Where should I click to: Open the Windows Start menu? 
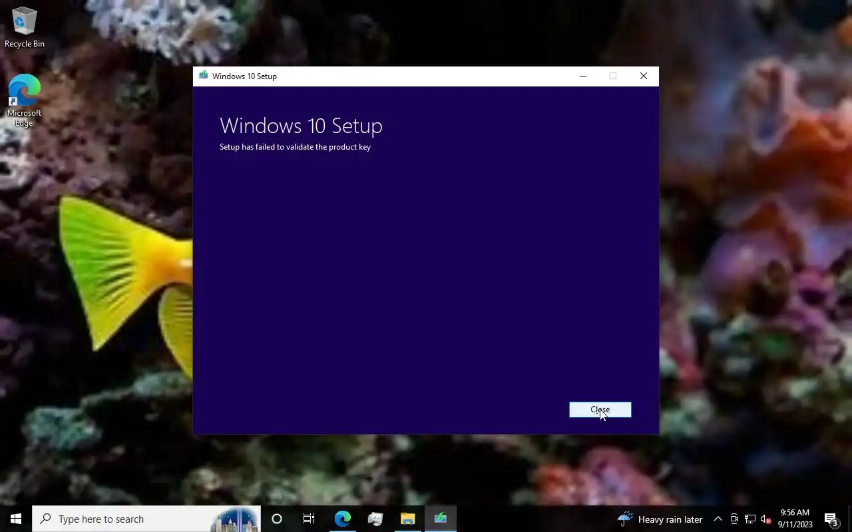16,519
